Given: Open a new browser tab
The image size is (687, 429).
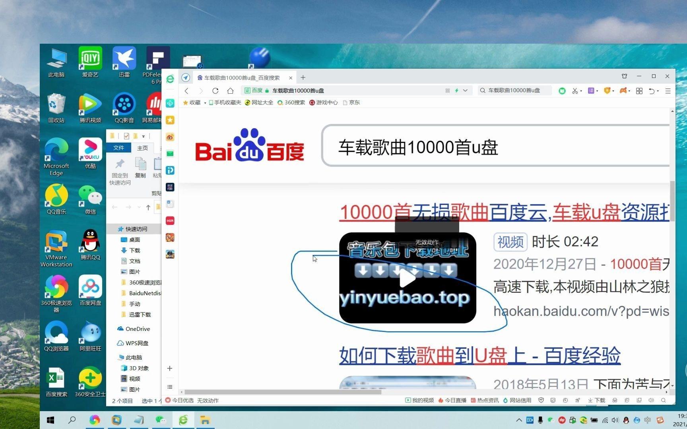Looking at the screenshot, I should pos(303,77).
